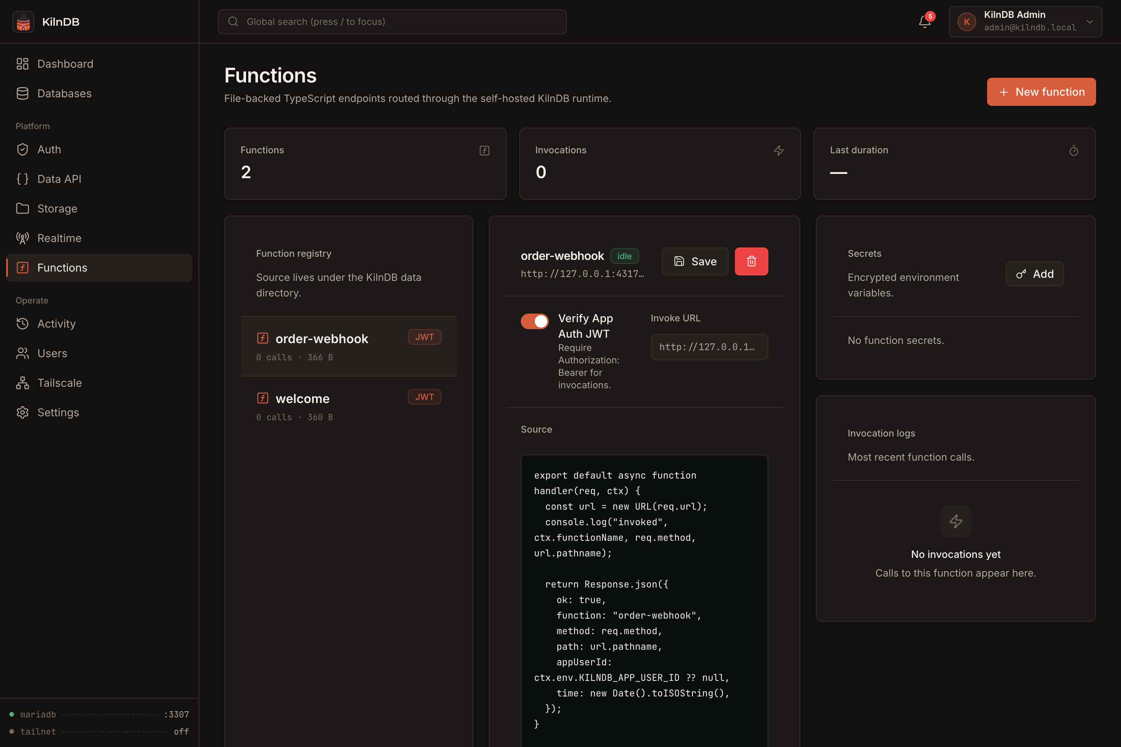This screenshot has width=1121, height=747.
Task: Click the JWT badge on welcome row
Action: tap(424, 397)
